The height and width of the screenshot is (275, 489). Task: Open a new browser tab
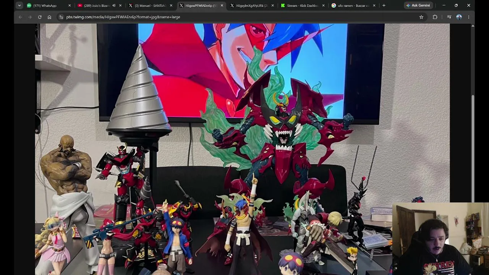[384, 5]
